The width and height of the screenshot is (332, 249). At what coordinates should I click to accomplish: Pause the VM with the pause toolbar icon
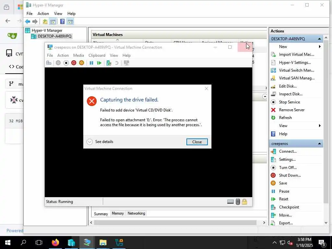coord(91,63)
